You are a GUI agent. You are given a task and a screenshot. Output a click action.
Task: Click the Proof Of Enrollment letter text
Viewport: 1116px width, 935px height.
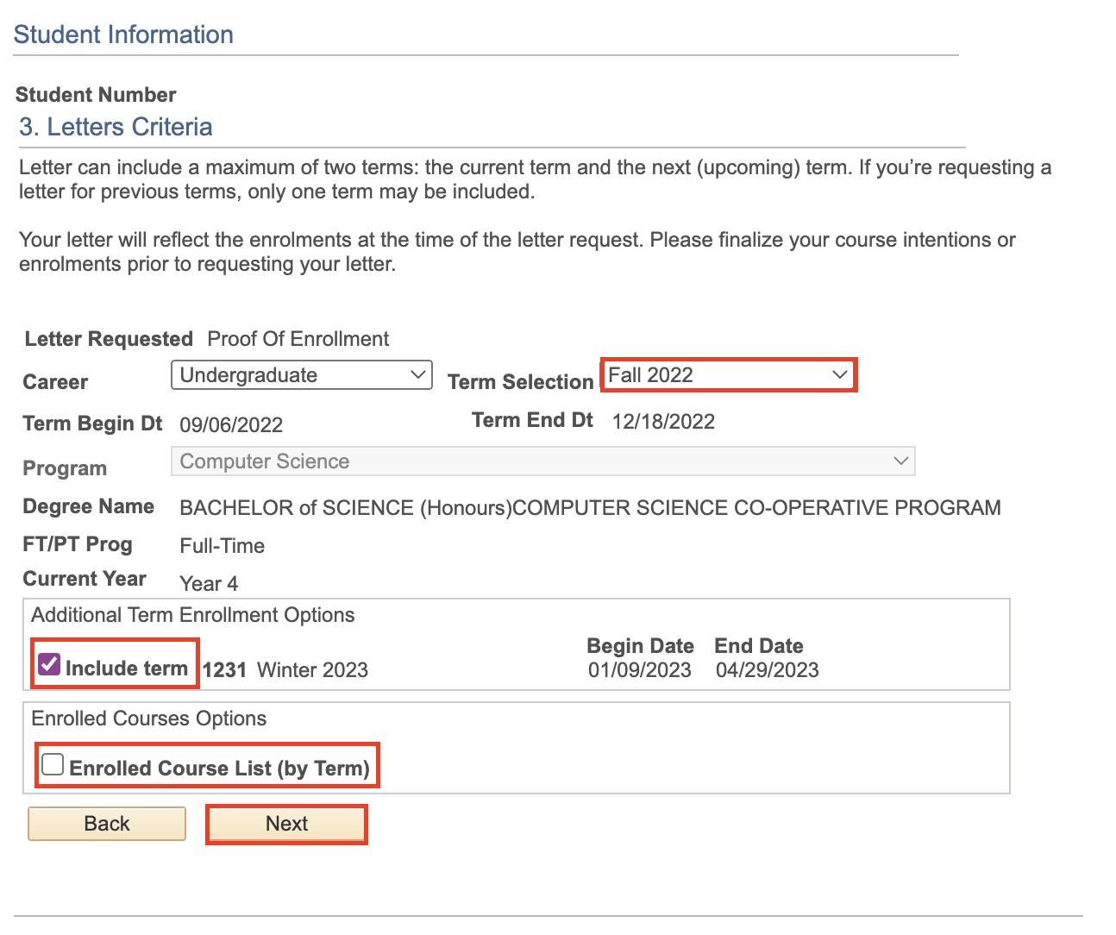coord(298,339)
